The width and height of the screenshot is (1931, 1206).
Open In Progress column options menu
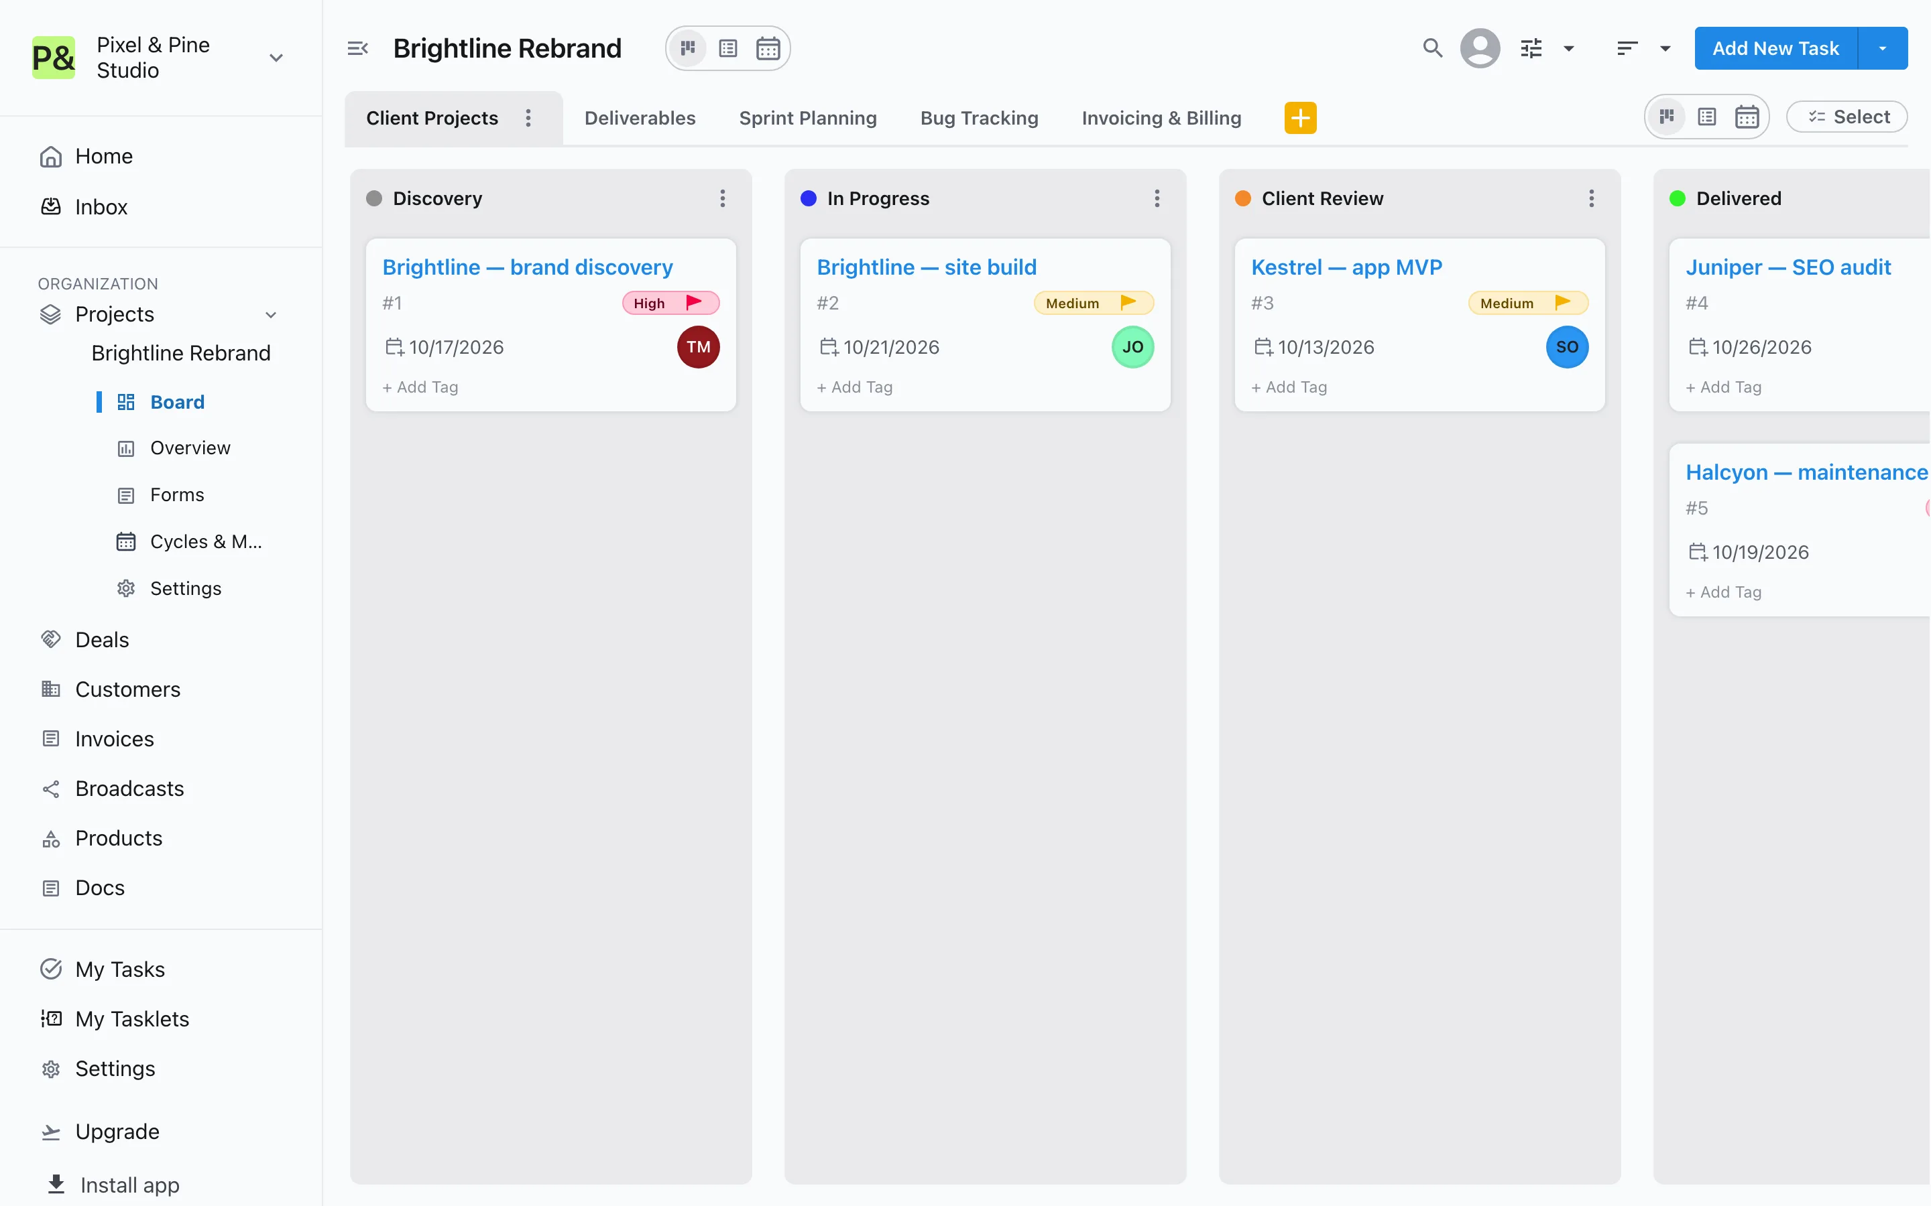pyautogui.click(x=1157, y=198)
